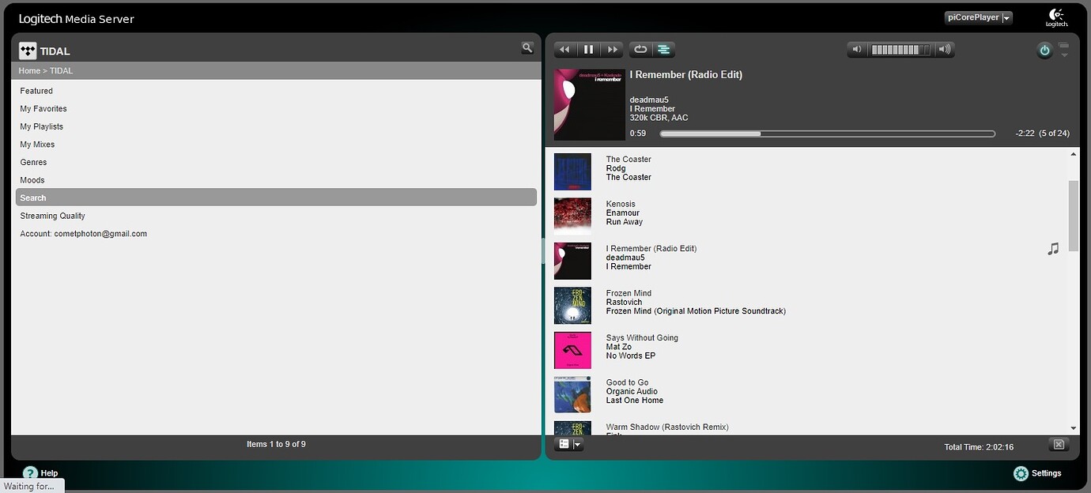Click the volume down speaker icon

click(x=858, y=50)
